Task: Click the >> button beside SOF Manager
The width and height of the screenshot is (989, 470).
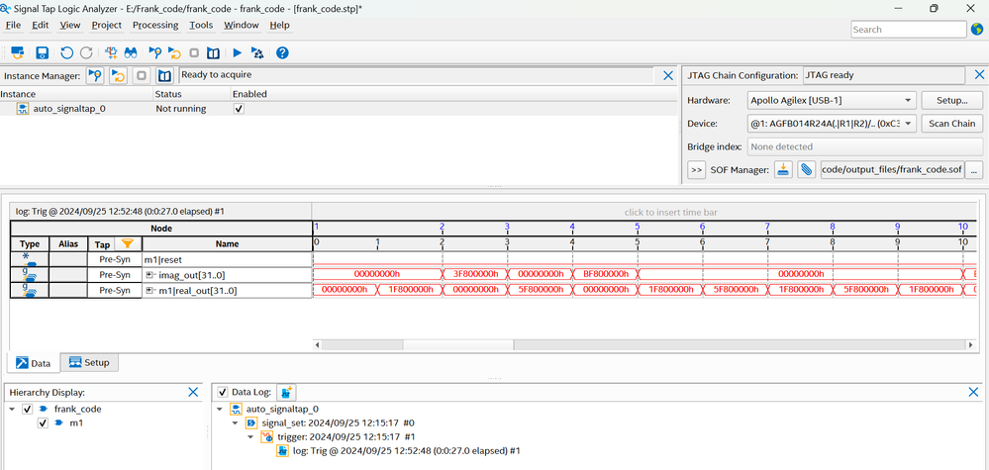Action: pyautogui.click(x=696, y=170)
